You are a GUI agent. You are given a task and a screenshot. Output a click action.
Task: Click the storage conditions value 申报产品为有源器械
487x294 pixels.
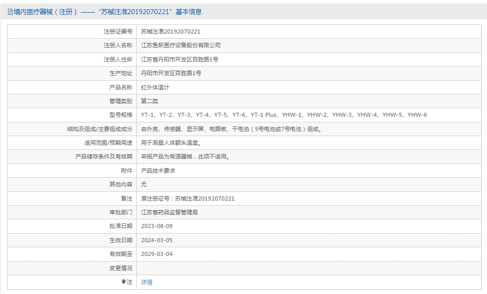tap(186, 157)
